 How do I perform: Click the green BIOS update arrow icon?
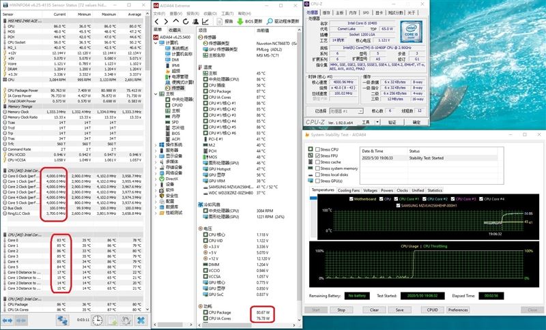240,22
